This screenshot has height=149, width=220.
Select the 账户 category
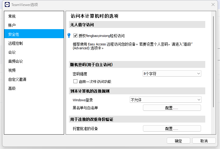(34, 25)
